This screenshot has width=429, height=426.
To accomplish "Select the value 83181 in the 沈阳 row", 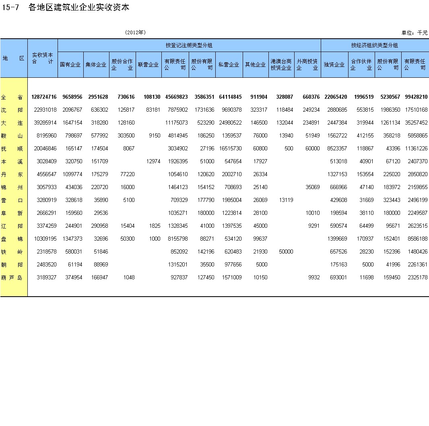I will pyautogui.click(x=153, y=110).
